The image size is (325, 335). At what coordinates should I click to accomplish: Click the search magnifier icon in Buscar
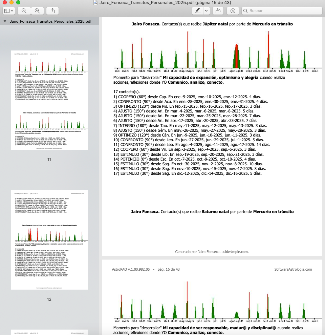click(x=245, y=11)
